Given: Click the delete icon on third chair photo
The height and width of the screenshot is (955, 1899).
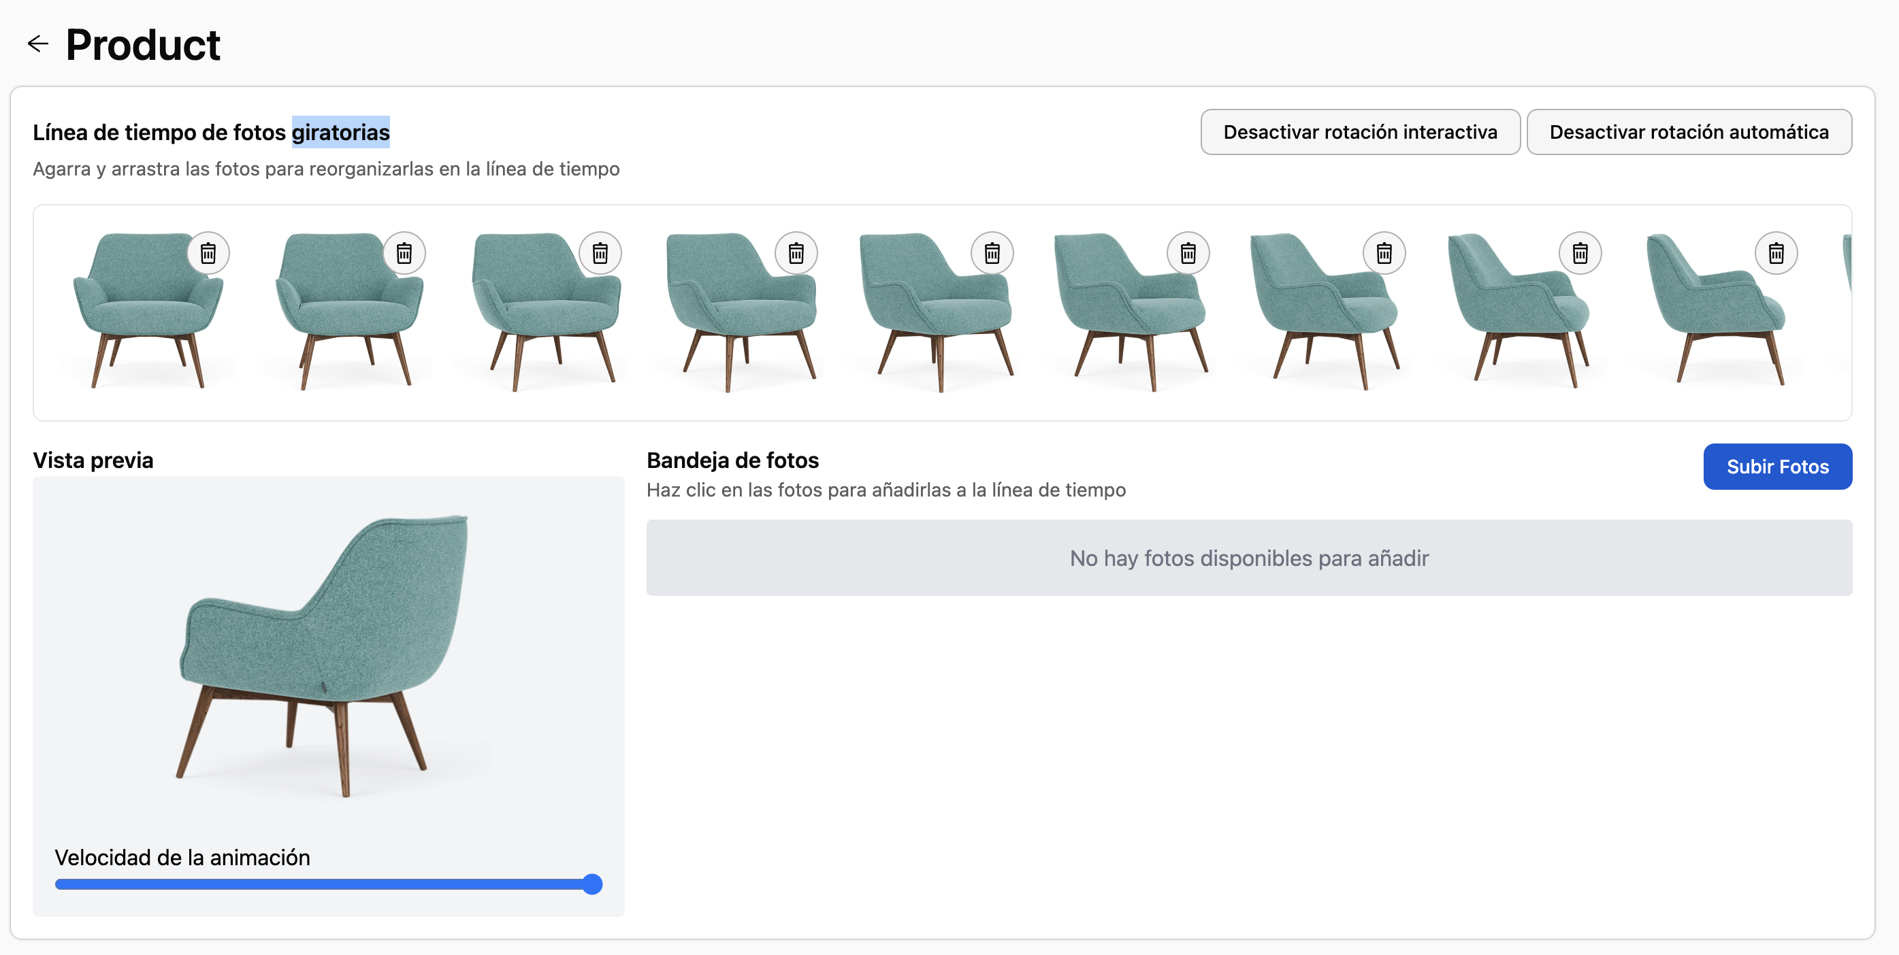Looking at the screenshot, I should pyautogui.click(x=602, y=252).
